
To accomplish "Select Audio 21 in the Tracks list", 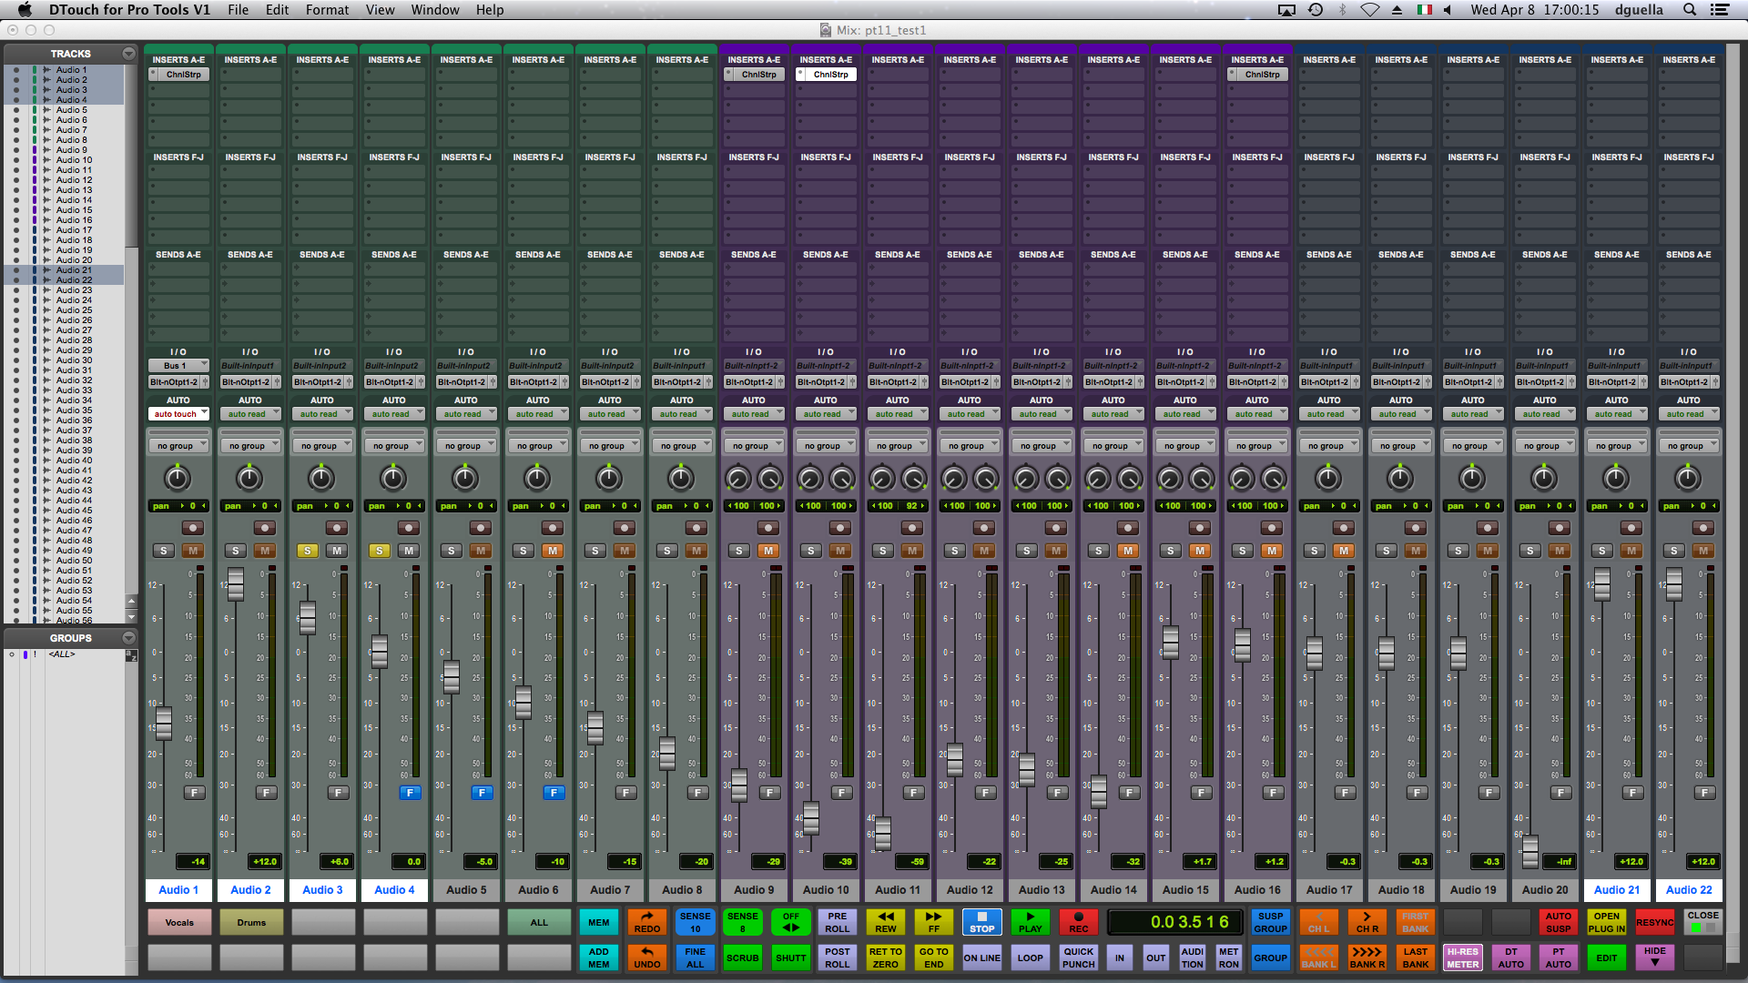I will (74, 269).
